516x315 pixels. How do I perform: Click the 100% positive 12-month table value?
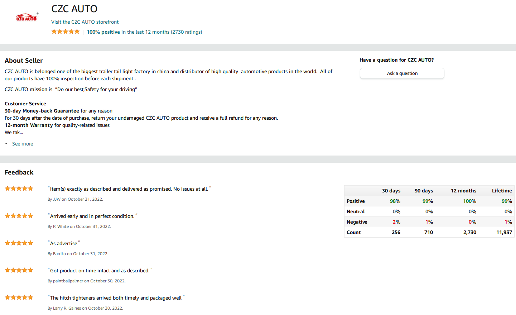(469, 201)
